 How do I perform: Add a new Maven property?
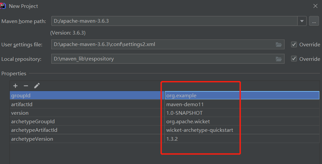click(15, 86)
